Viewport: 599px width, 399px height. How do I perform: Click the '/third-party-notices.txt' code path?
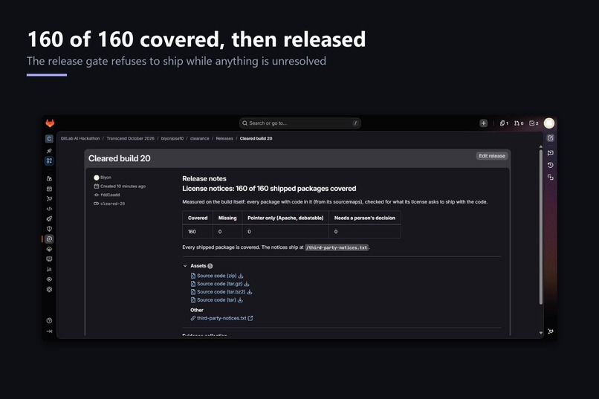click(337, 247)
